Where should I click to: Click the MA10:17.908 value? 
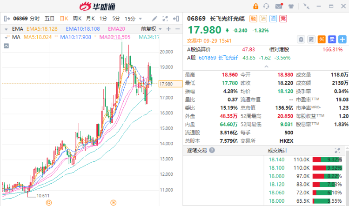tap(76, 37)
